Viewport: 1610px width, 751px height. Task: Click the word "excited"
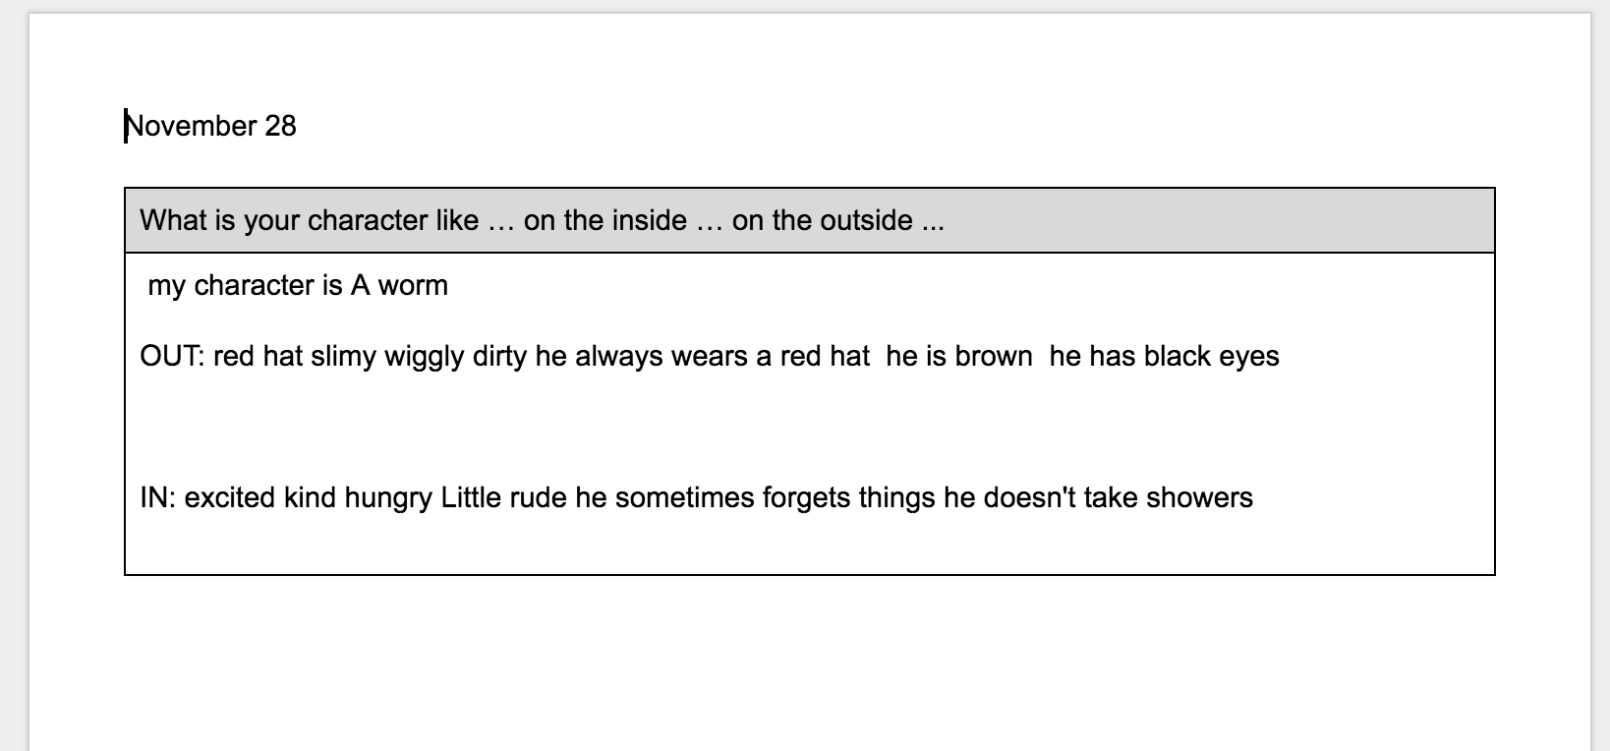(230, 497)
